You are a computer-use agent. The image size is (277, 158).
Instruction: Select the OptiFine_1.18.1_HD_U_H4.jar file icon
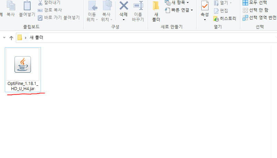point(23,64)
